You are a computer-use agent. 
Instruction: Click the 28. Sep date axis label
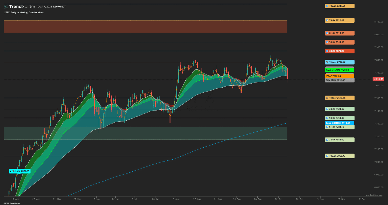[258, 199]
